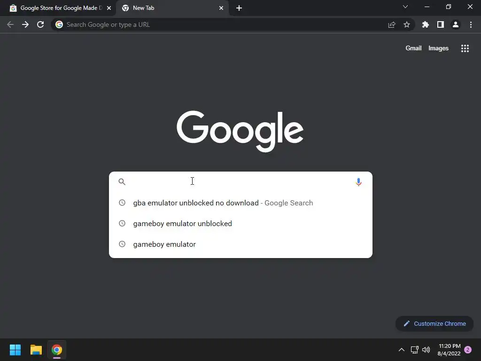This screenshot has width=481, height=361.
Task: Click the magnifier icon in search box
Action: pos(122,182)
